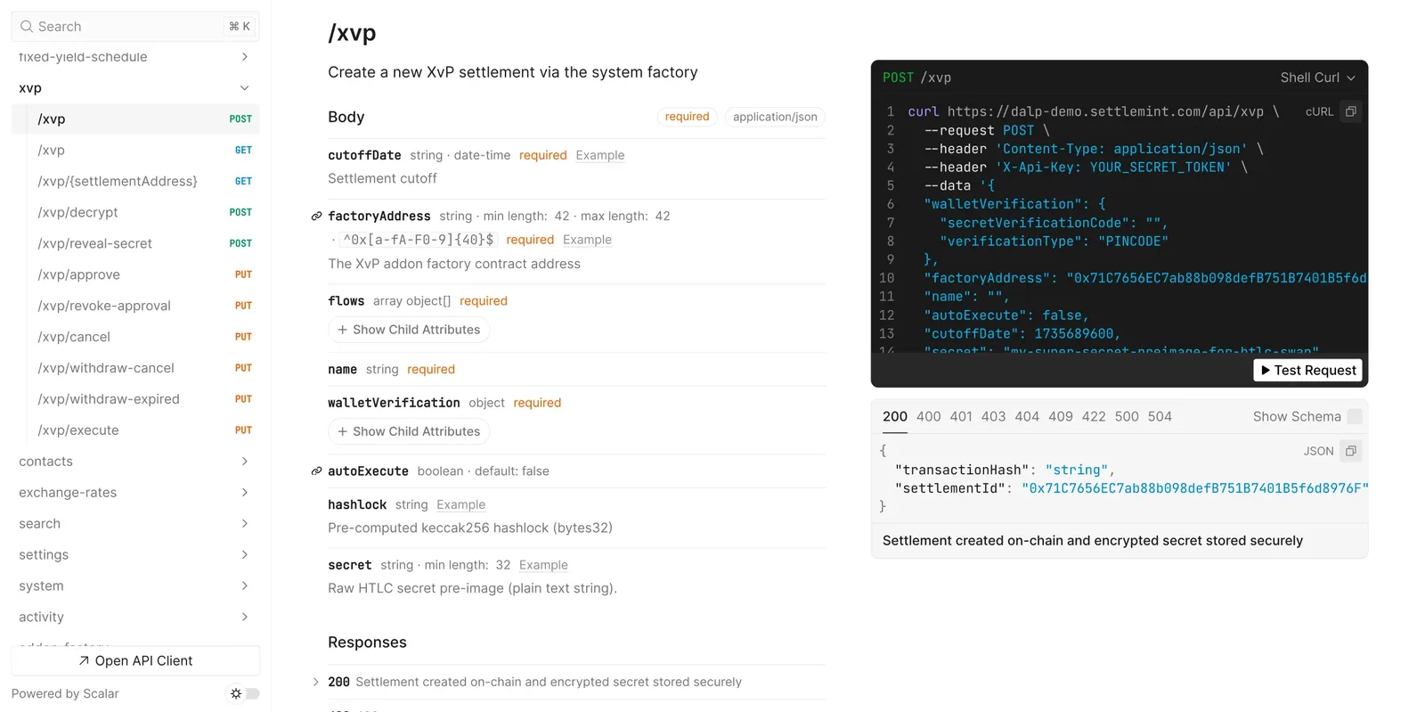Select the 403 response tab
This screenshot has width=1425, height=712.
tap(994, 416)
